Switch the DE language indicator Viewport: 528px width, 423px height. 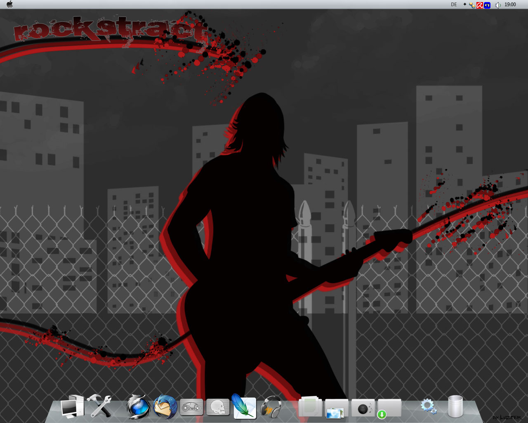point(454,5)
